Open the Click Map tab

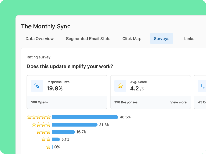(132, 39)
